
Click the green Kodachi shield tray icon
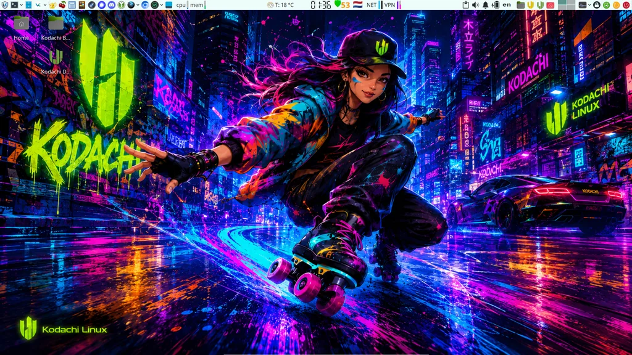coord(540,5)
